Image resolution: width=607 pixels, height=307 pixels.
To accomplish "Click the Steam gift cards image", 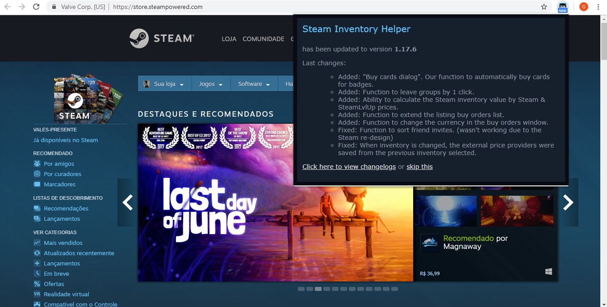I will (x=88, y=98).
